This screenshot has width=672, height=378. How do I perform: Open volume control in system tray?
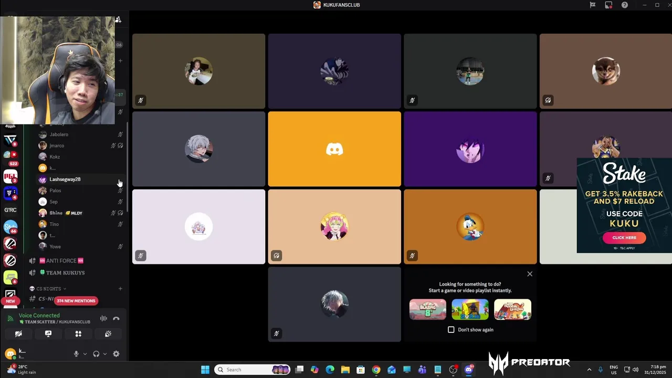[x=635, y=370]
